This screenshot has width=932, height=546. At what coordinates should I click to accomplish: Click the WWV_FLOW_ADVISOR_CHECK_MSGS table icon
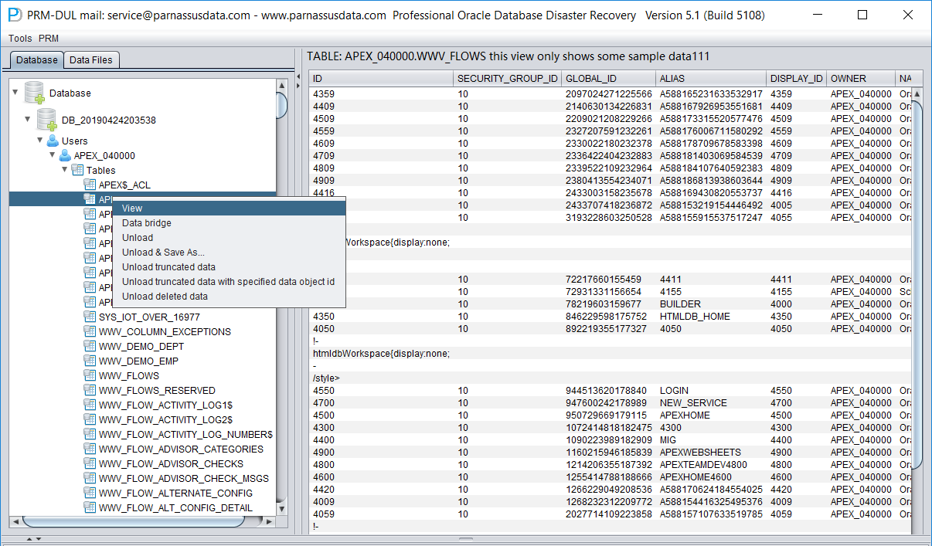tap(90, 478)
